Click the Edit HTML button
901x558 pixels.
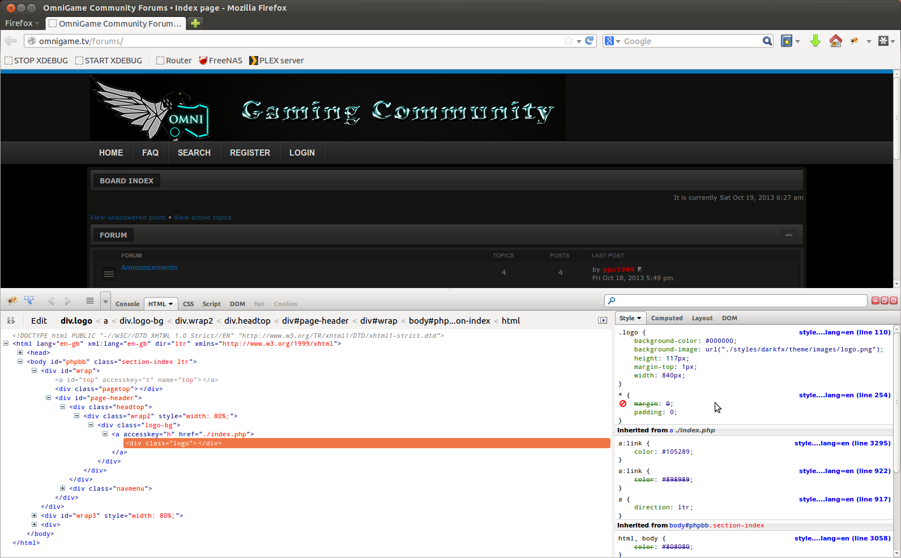[39, 320]
